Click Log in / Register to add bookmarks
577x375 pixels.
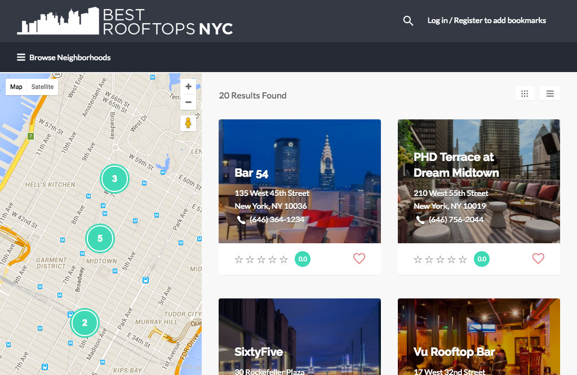coord(486,21)
